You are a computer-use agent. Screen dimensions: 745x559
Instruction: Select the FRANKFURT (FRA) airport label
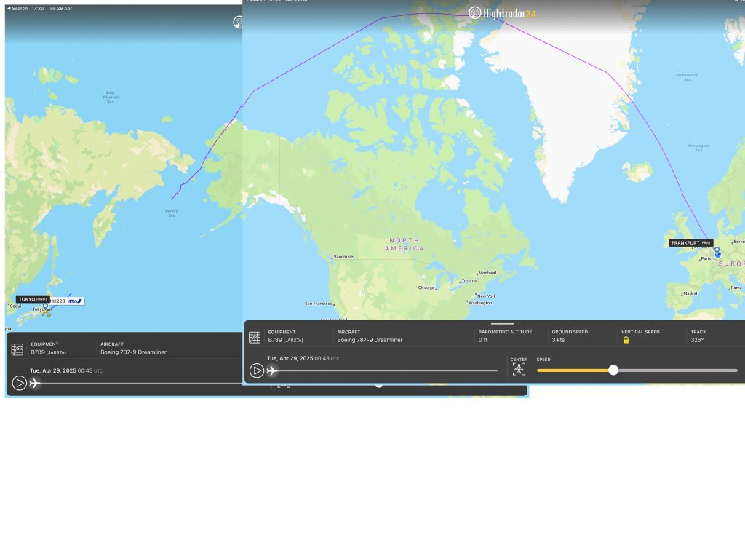coord(690,242)
